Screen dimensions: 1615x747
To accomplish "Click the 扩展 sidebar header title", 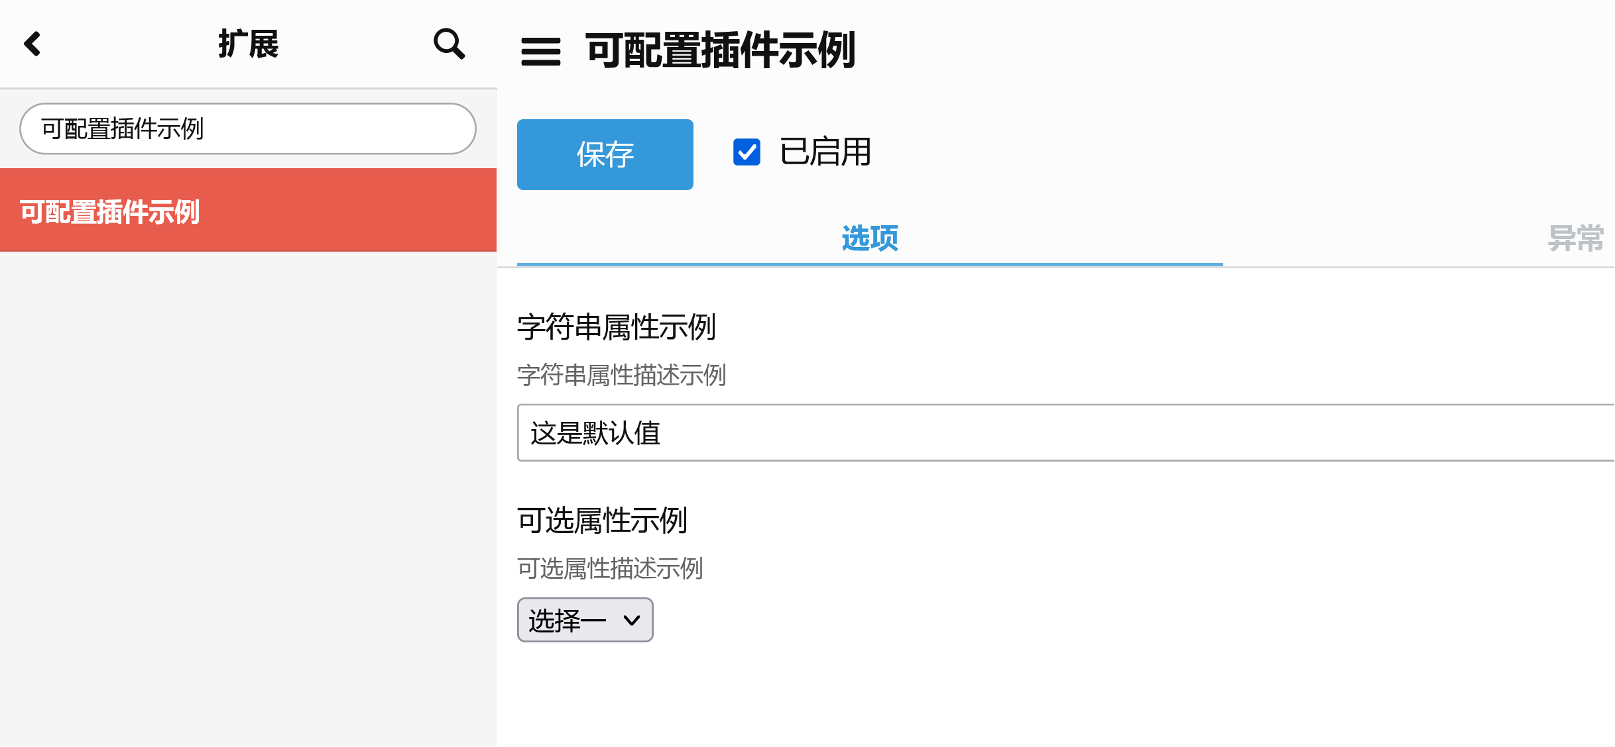I will tap(249, 44).
